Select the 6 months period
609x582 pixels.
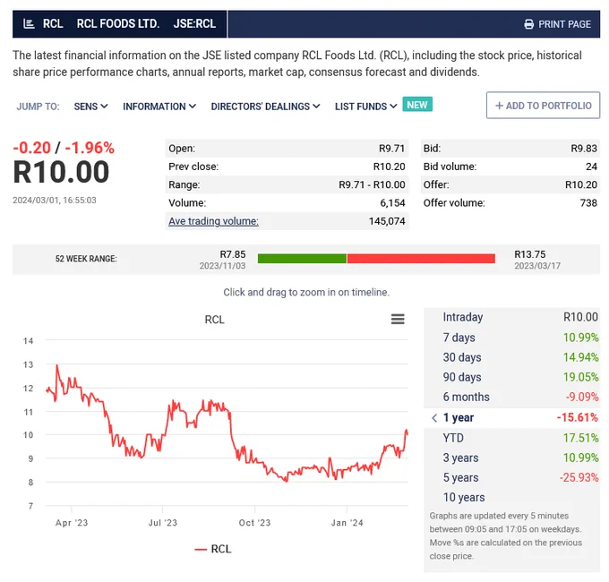(512, 397)
